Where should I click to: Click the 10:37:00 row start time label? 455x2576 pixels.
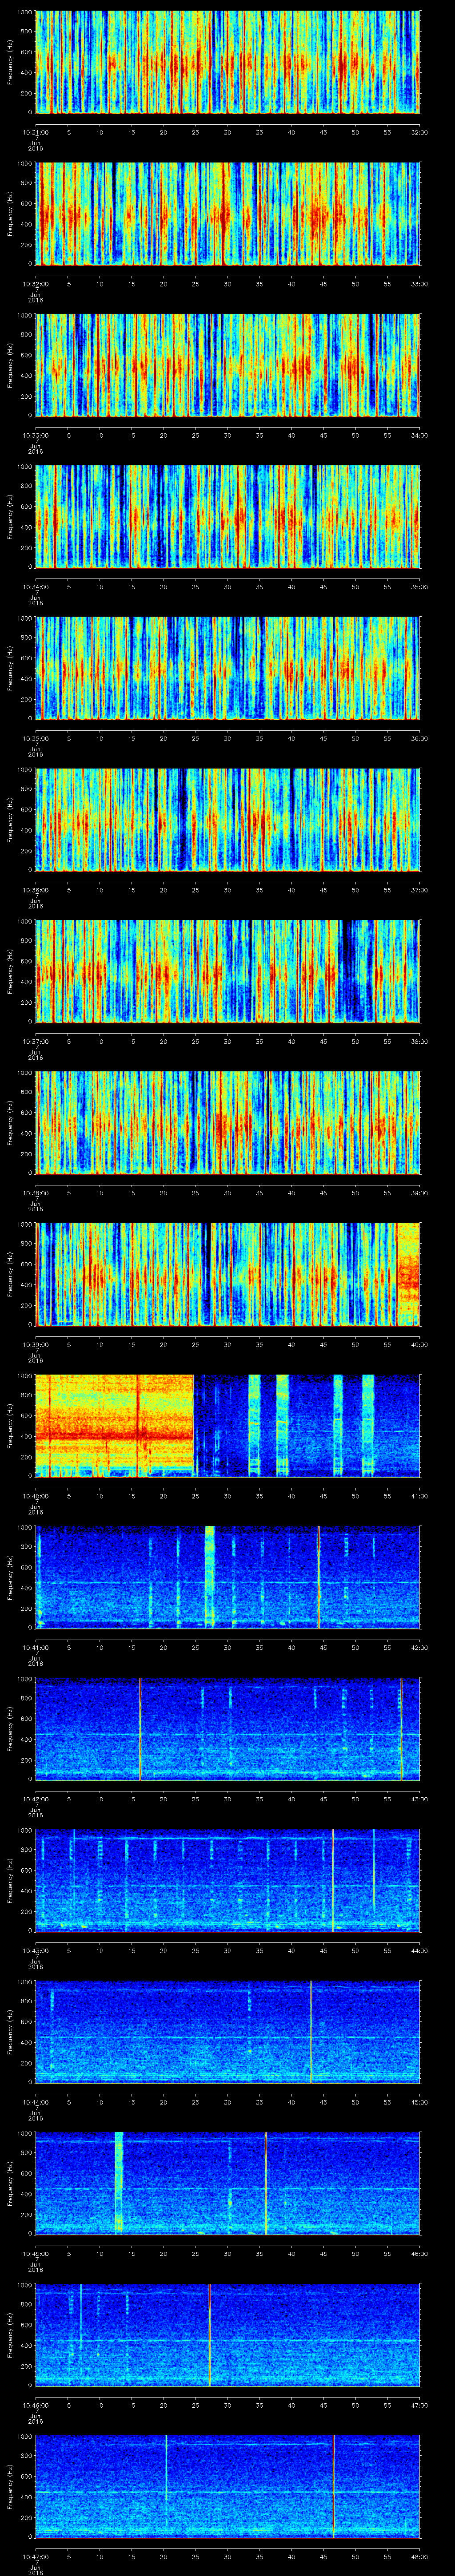click(x=36, y=1041)
